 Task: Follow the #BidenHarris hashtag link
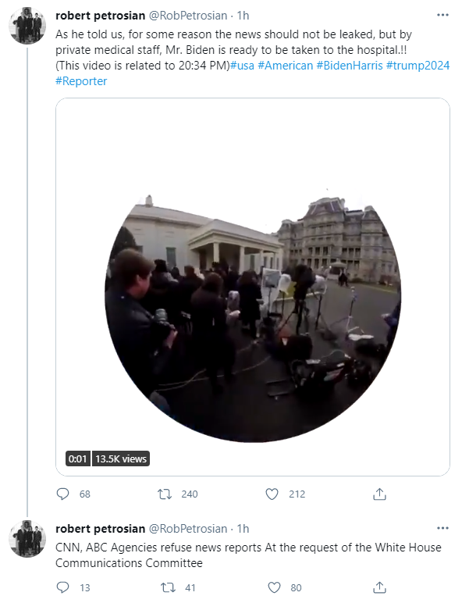click(350, 66)
